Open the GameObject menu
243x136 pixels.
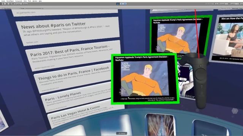tap(10, 1)
